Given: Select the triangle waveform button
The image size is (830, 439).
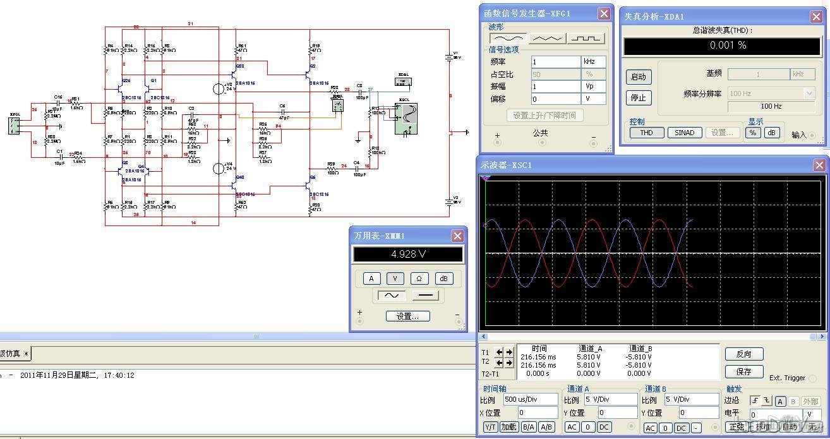Looking at the screenshot, I should click(x=547, y=39).
